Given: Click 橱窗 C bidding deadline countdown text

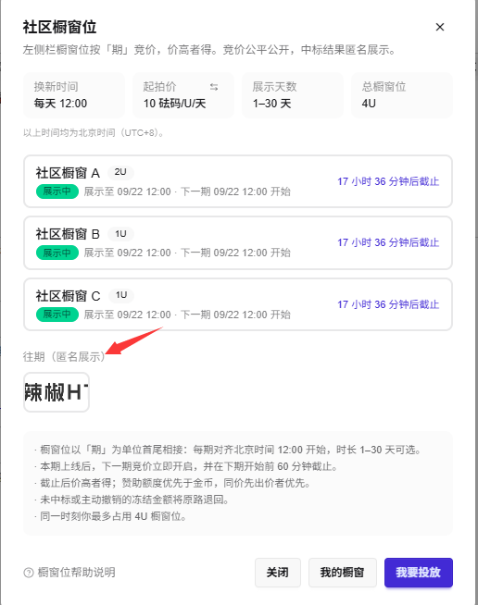Looking at the screenshot, I should tap(388, 304).
